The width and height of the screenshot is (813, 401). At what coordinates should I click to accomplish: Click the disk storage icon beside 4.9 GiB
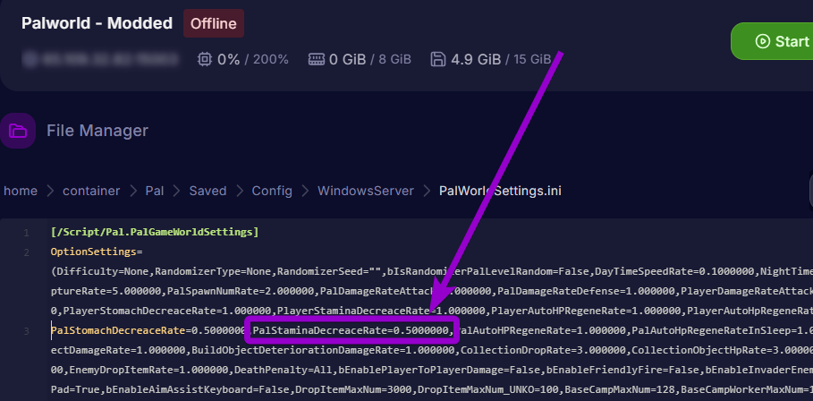[438, 60]
